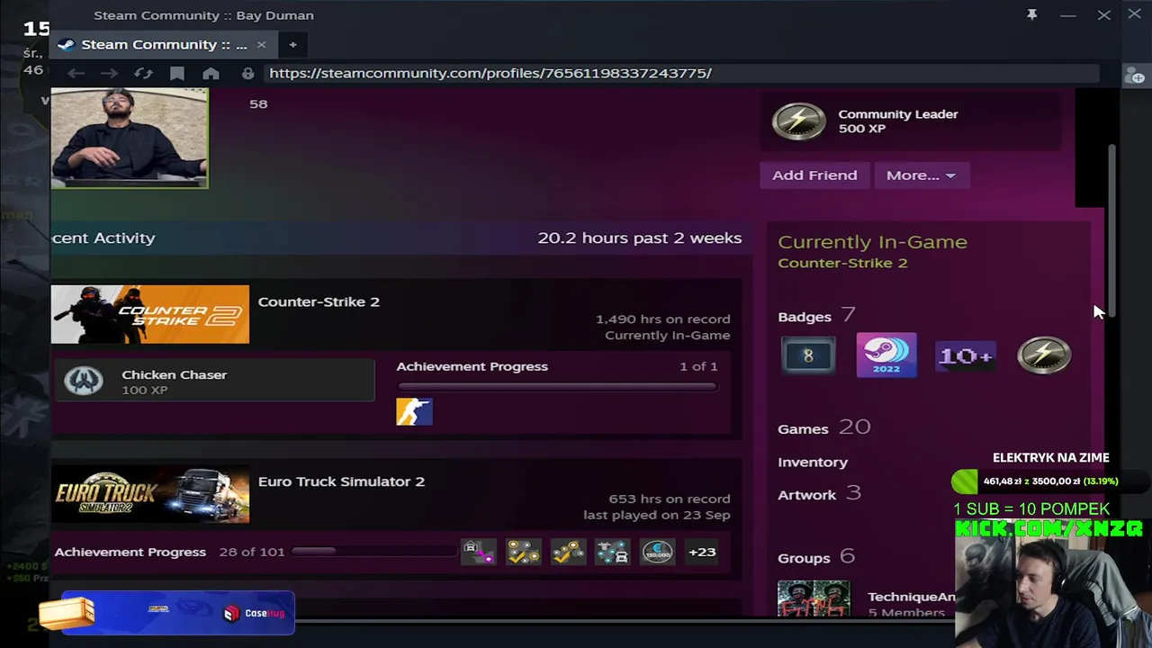Click the KICK.COM/XNZQ overlay text
This screenshot has height=648, width=1152.
click(x=1048, y=528)
